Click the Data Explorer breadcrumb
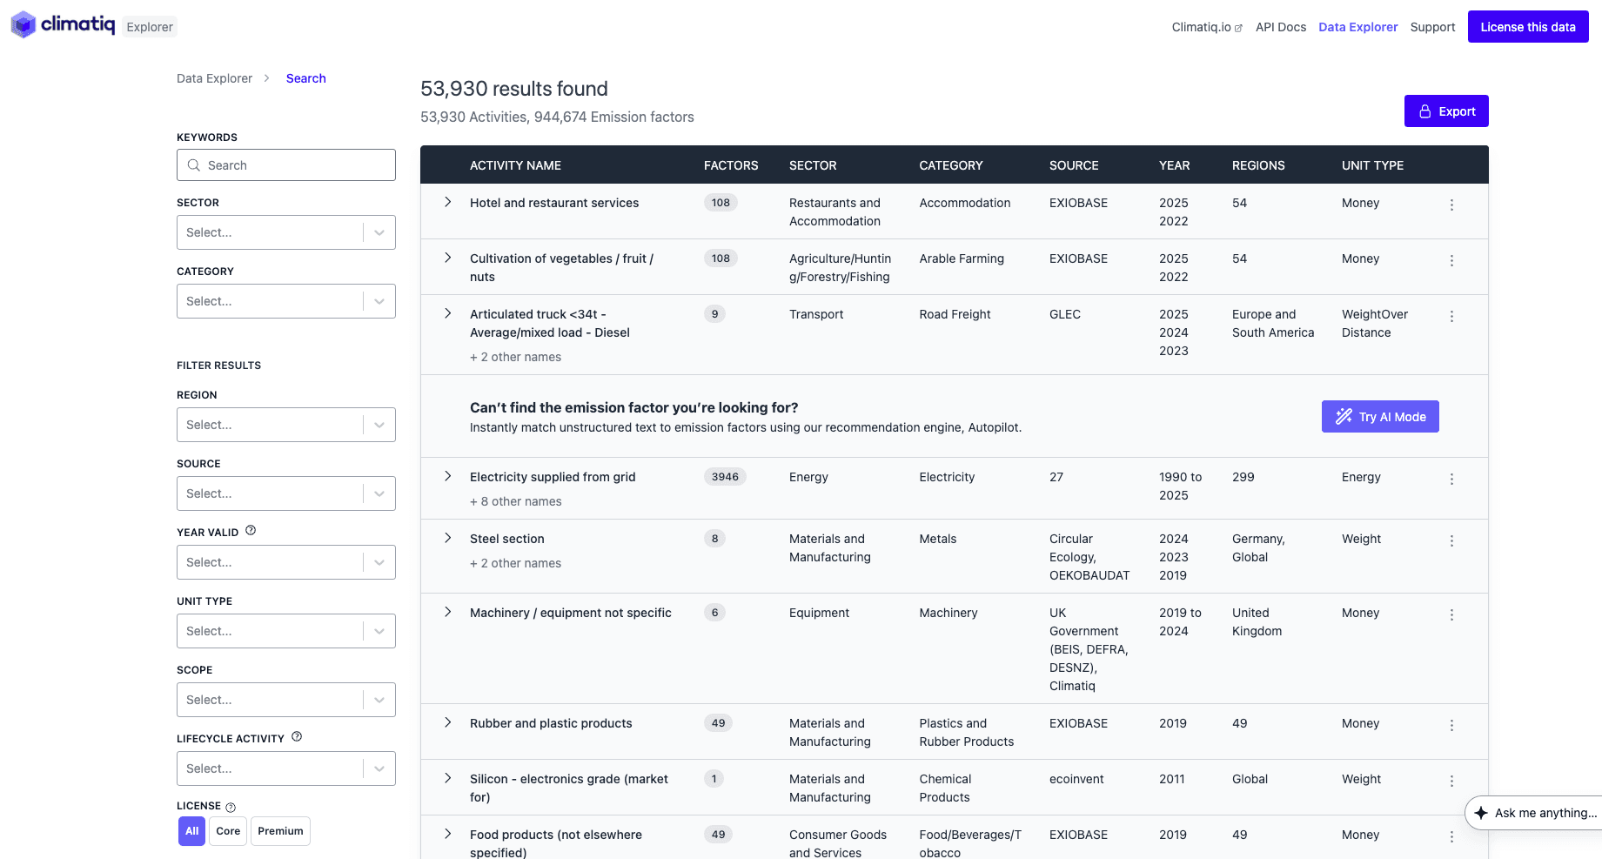Screen dimensions: 1602x859 [x=214, y=78]
